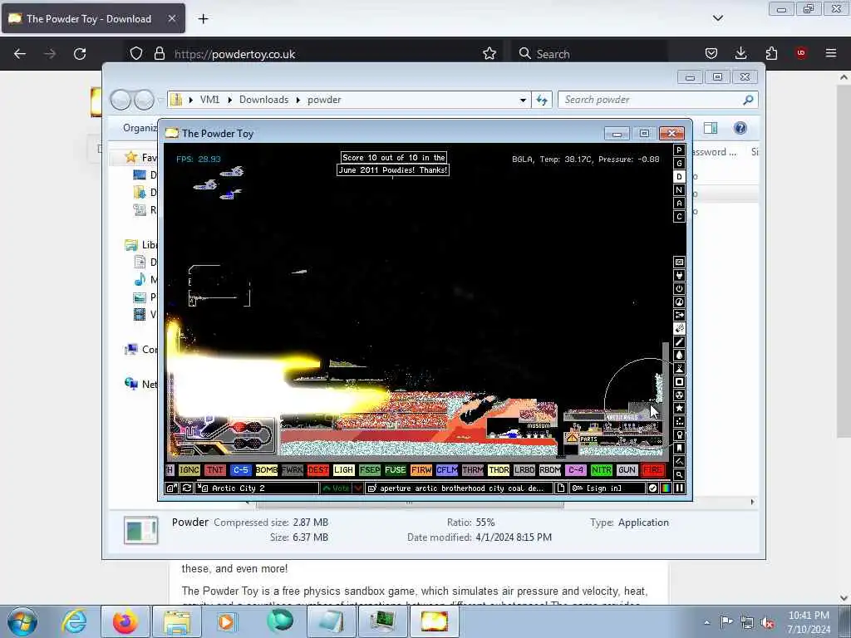The image size is (851, 638).
Task: Click the Firefox bookmark star icon
Action: [x=489, y=54]
